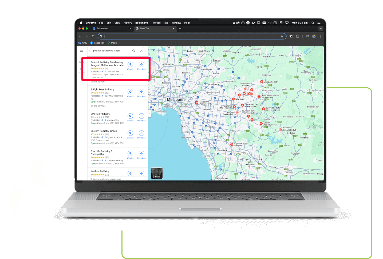The width and height of the screenshot is (383, 259).
Task: Close the Businesses tab
Action: [130, 28]
